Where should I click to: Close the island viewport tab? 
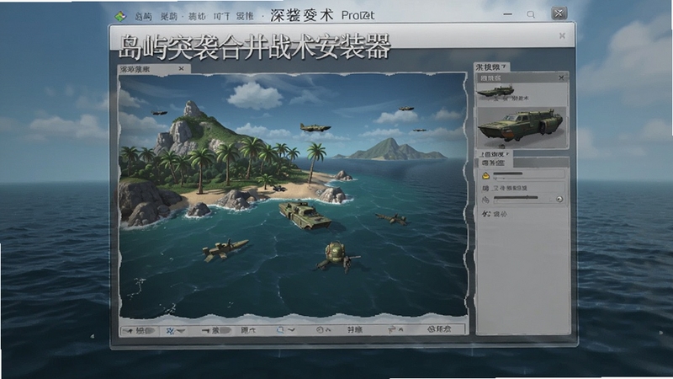[181, 68]
